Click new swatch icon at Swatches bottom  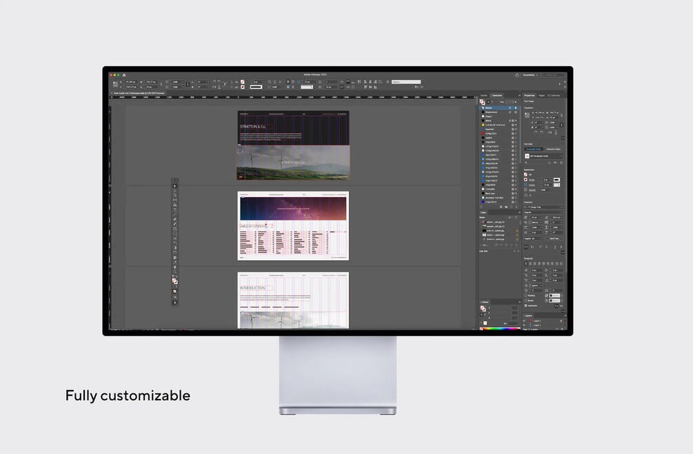(x=512, y=207)
